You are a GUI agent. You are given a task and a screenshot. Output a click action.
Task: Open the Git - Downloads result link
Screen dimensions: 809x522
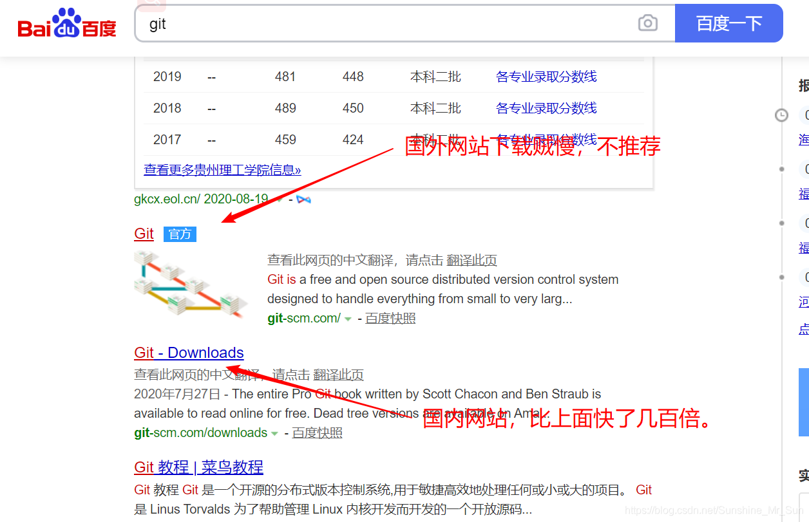tap(189, 353)
